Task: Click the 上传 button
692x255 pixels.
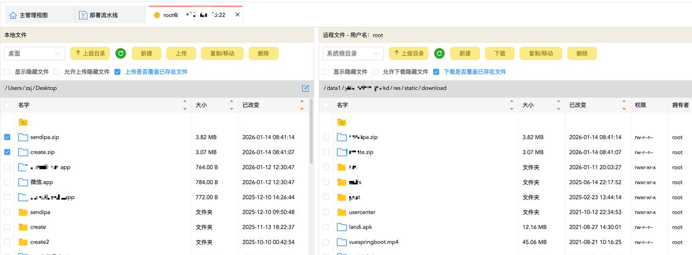Action: (181, 54)
